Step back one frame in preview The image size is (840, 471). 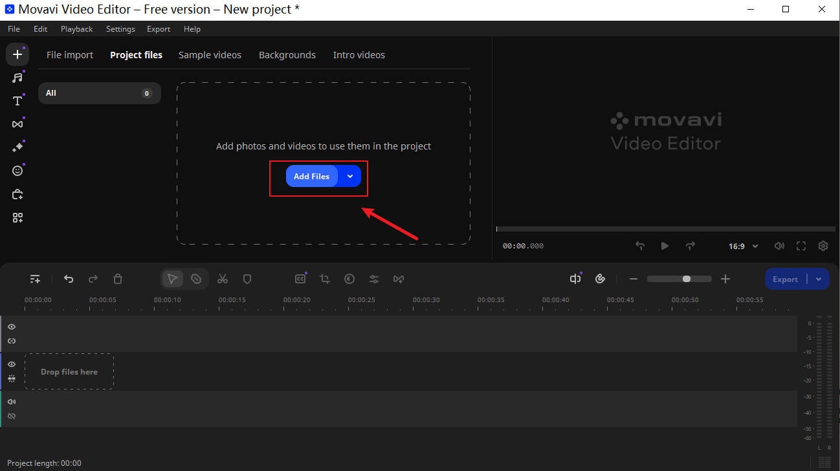click(x=640, y=246)
